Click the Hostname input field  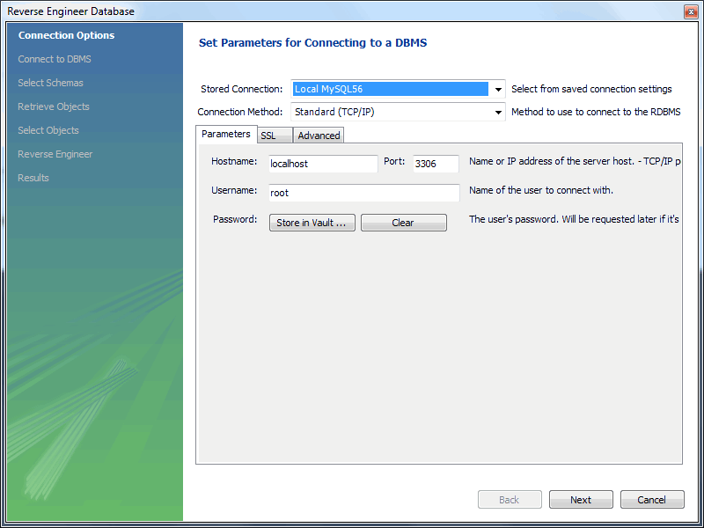tap(322, 164)
